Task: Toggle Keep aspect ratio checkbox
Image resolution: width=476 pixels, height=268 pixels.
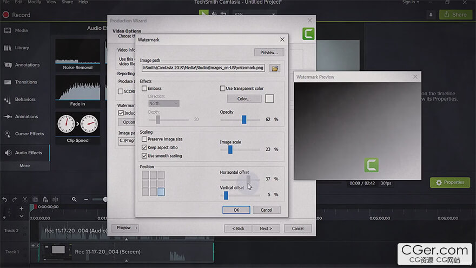Action: [144, 147]
